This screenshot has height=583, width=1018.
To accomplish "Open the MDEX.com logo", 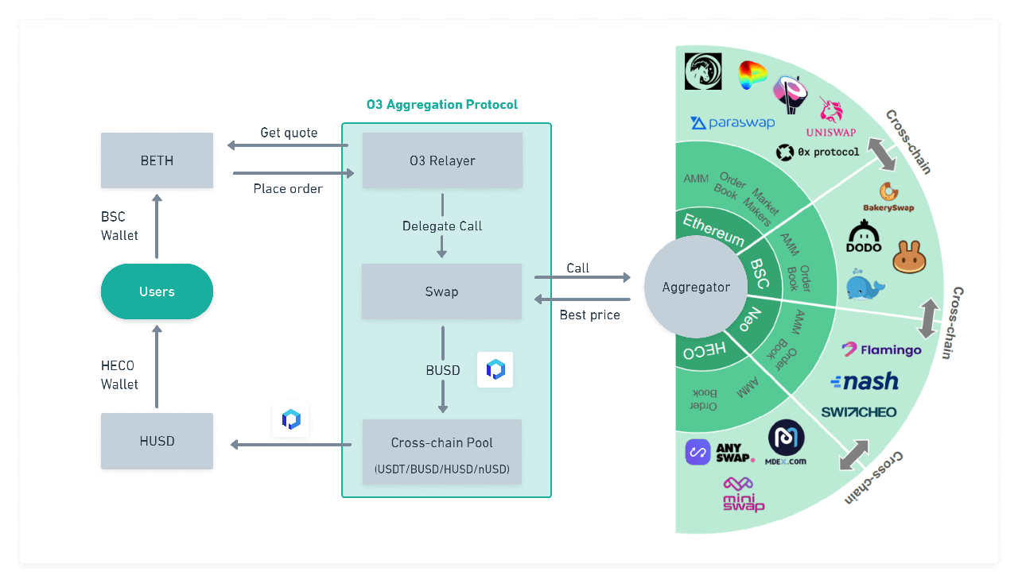I will coord(787,442).
